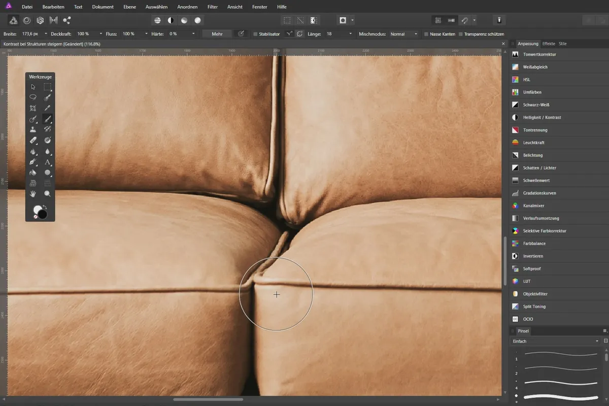Viewport: 609px width, 406px height.
Task: Click the select all icon in toolbar
Action: coord(287,20)
